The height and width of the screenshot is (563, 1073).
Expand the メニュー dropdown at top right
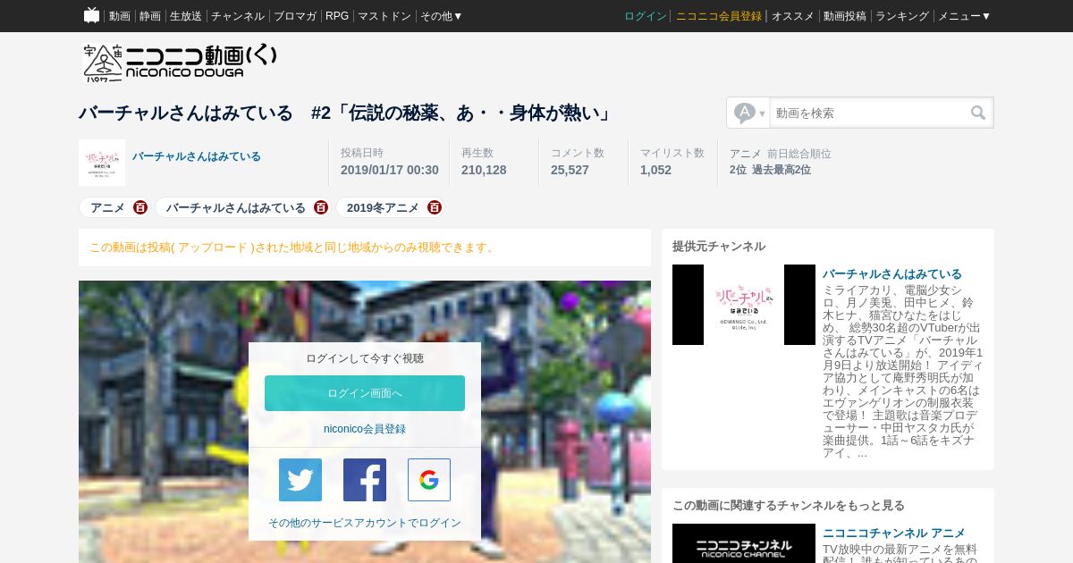964,16
